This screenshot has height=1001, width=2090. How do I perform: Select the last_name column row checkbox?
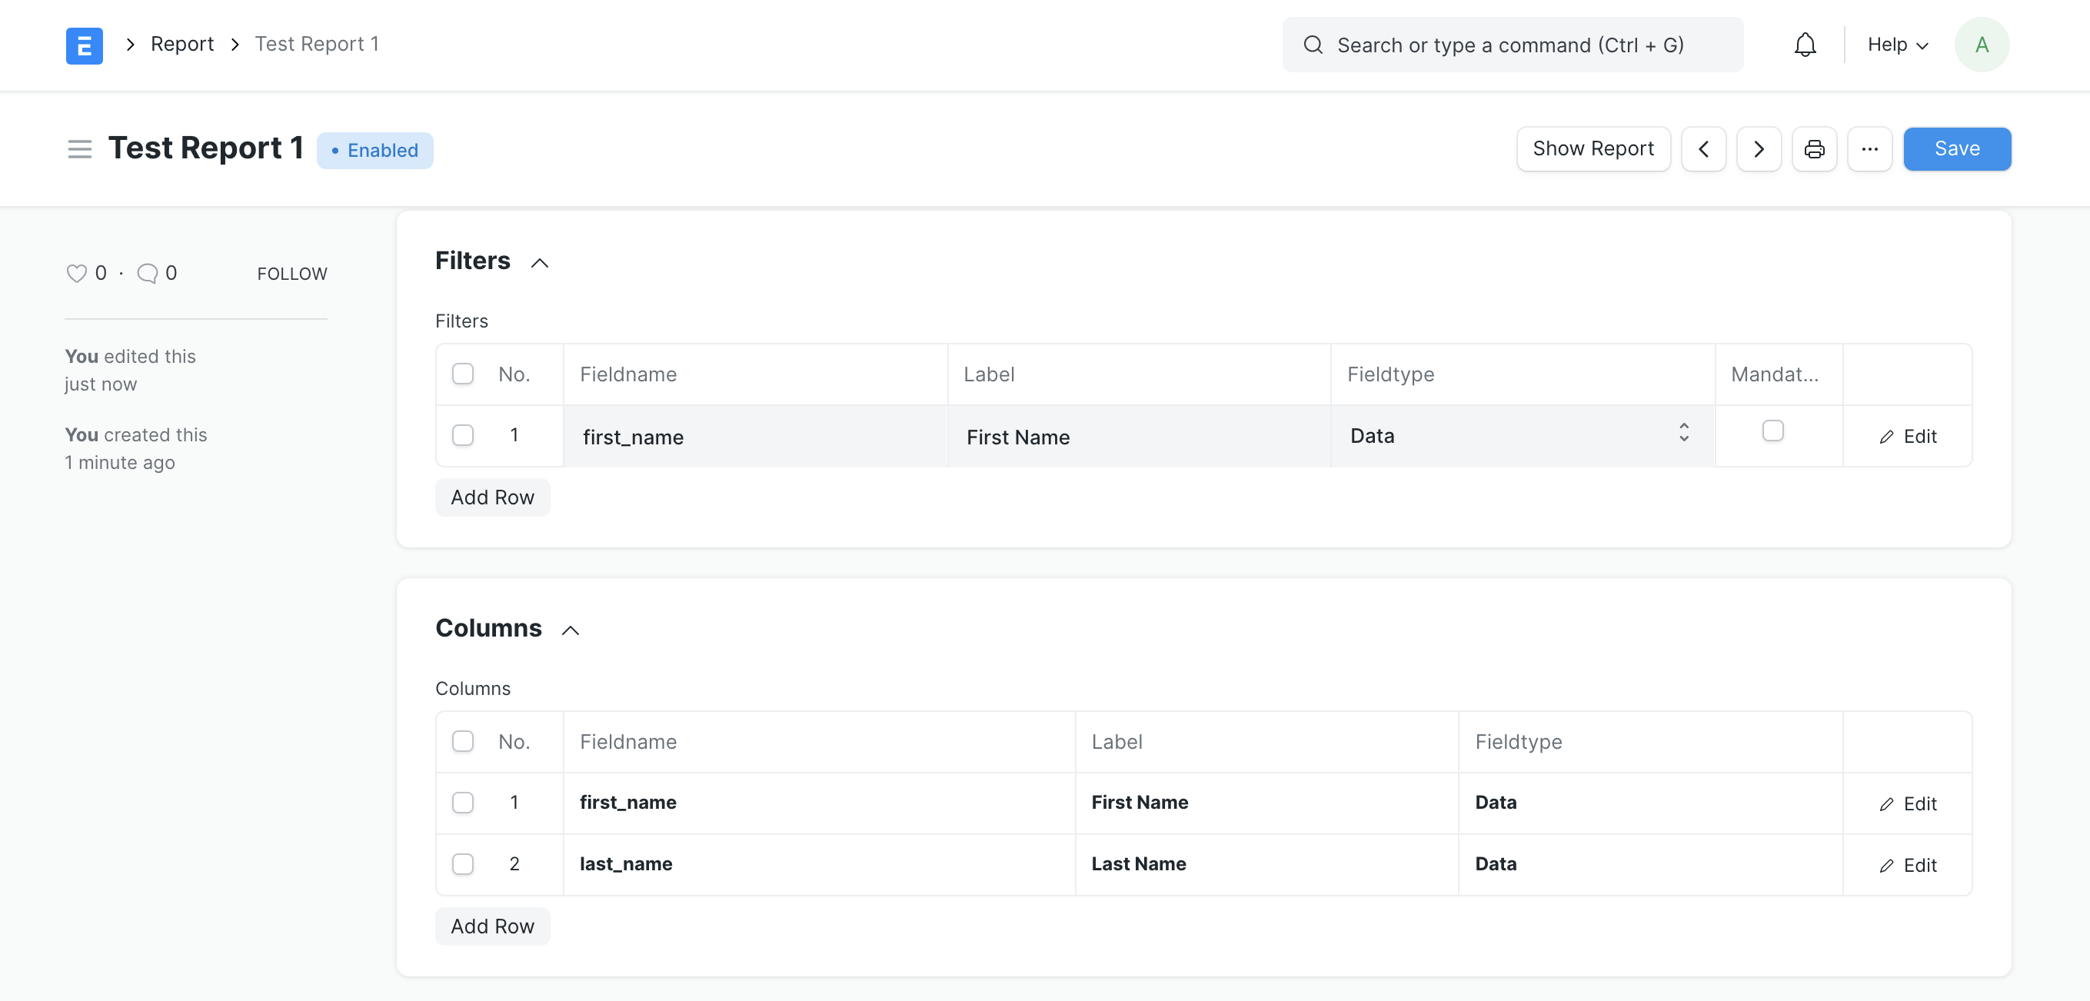[462, 864]
